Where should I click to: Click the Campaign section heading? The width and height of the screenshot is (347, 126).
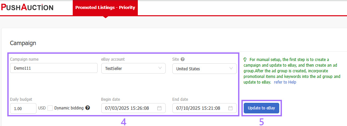[x=23, y=43]
